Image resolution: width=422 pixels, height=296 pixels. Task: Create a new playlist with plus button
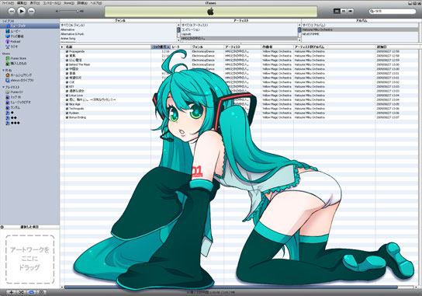(11, 292)
